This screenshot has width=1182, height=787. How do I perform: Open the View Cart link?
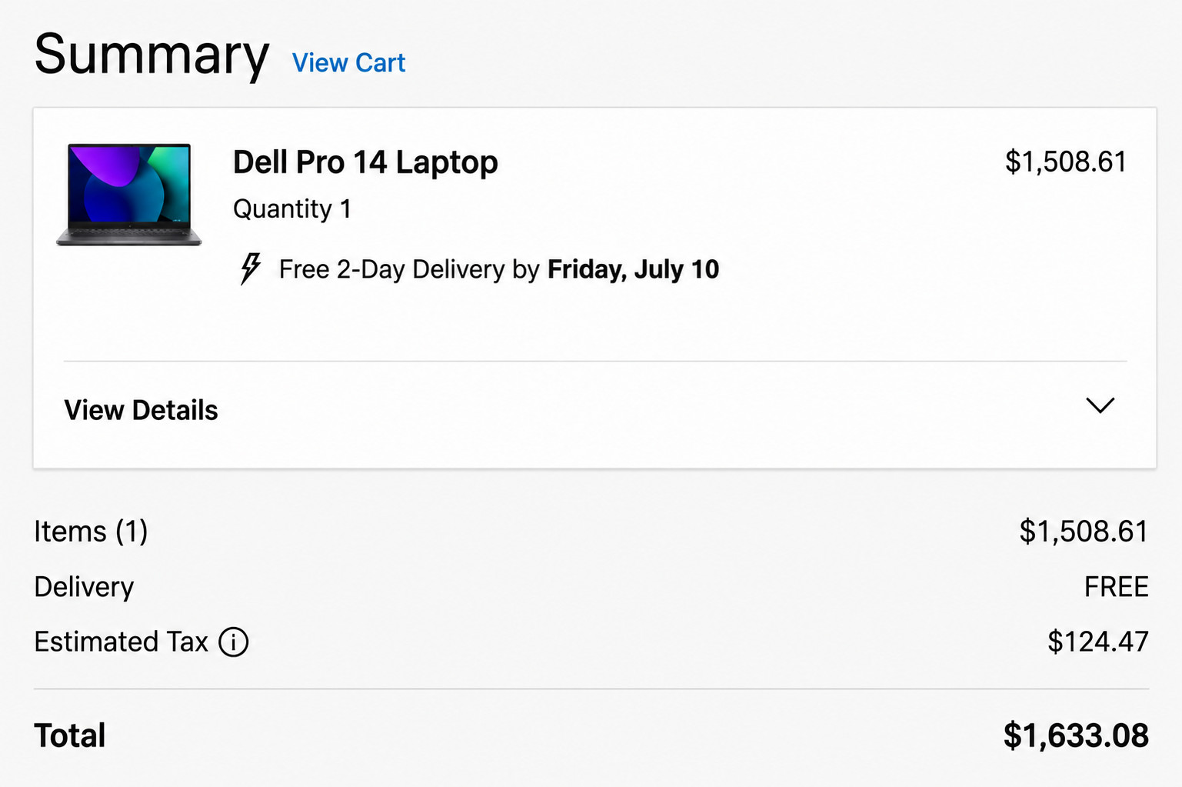coord(348,63)
